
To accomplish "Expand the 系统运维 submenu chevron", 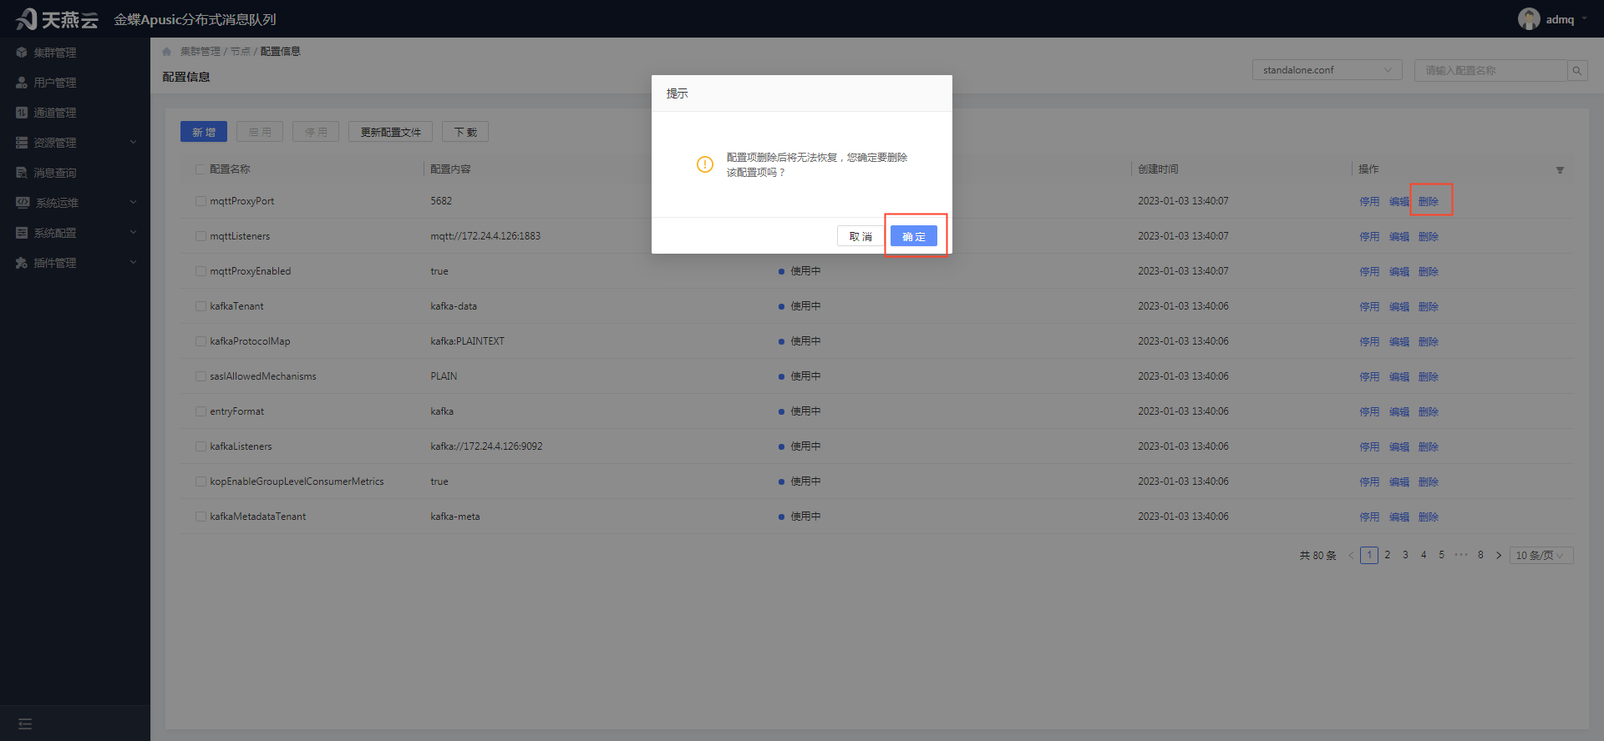I will pyautogui.click(x=133, y=203).
